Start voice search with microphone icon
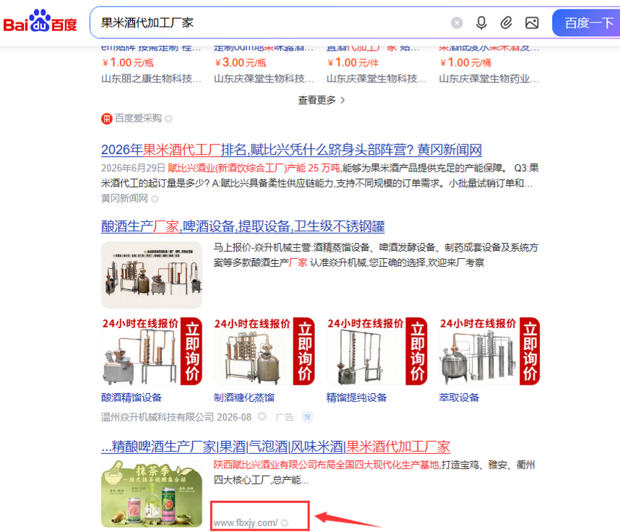Viewport: 620px width, 532px height. 481,23
